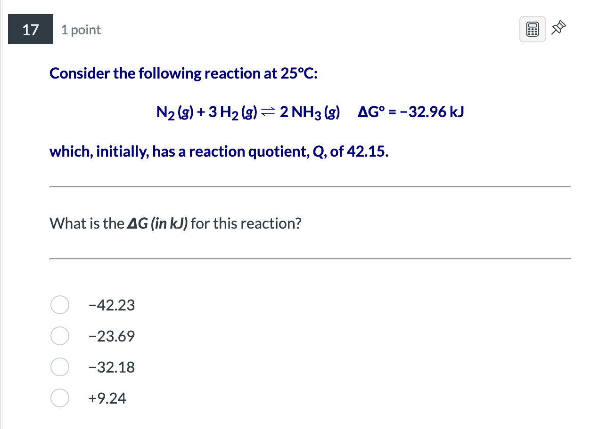The image size is (591, 429).
Task: Click the horizontal divider below the question
Action: (x=310, y=258)
